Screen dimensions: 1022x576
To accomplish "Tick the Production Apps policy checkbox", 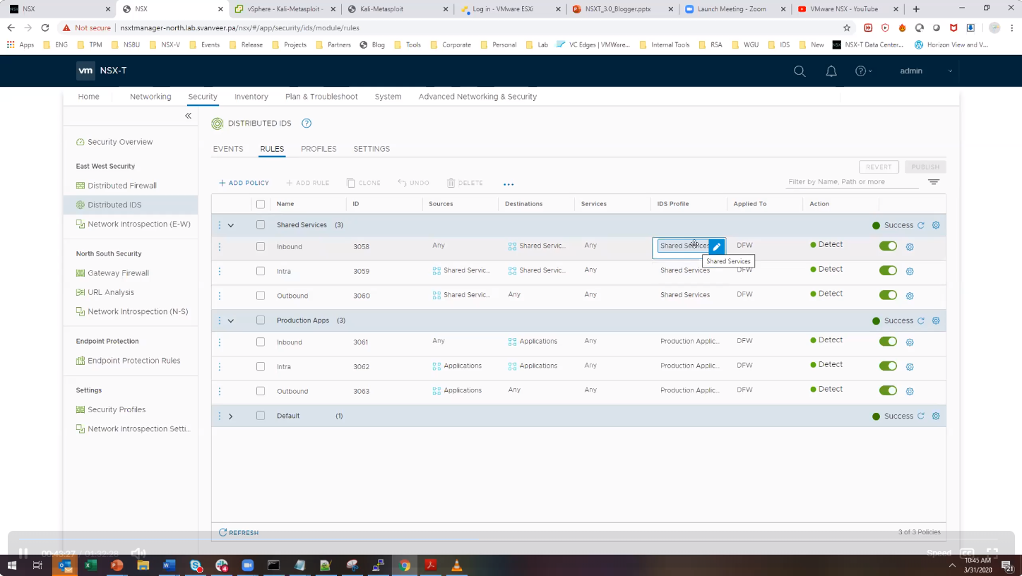I will [261, 320].
